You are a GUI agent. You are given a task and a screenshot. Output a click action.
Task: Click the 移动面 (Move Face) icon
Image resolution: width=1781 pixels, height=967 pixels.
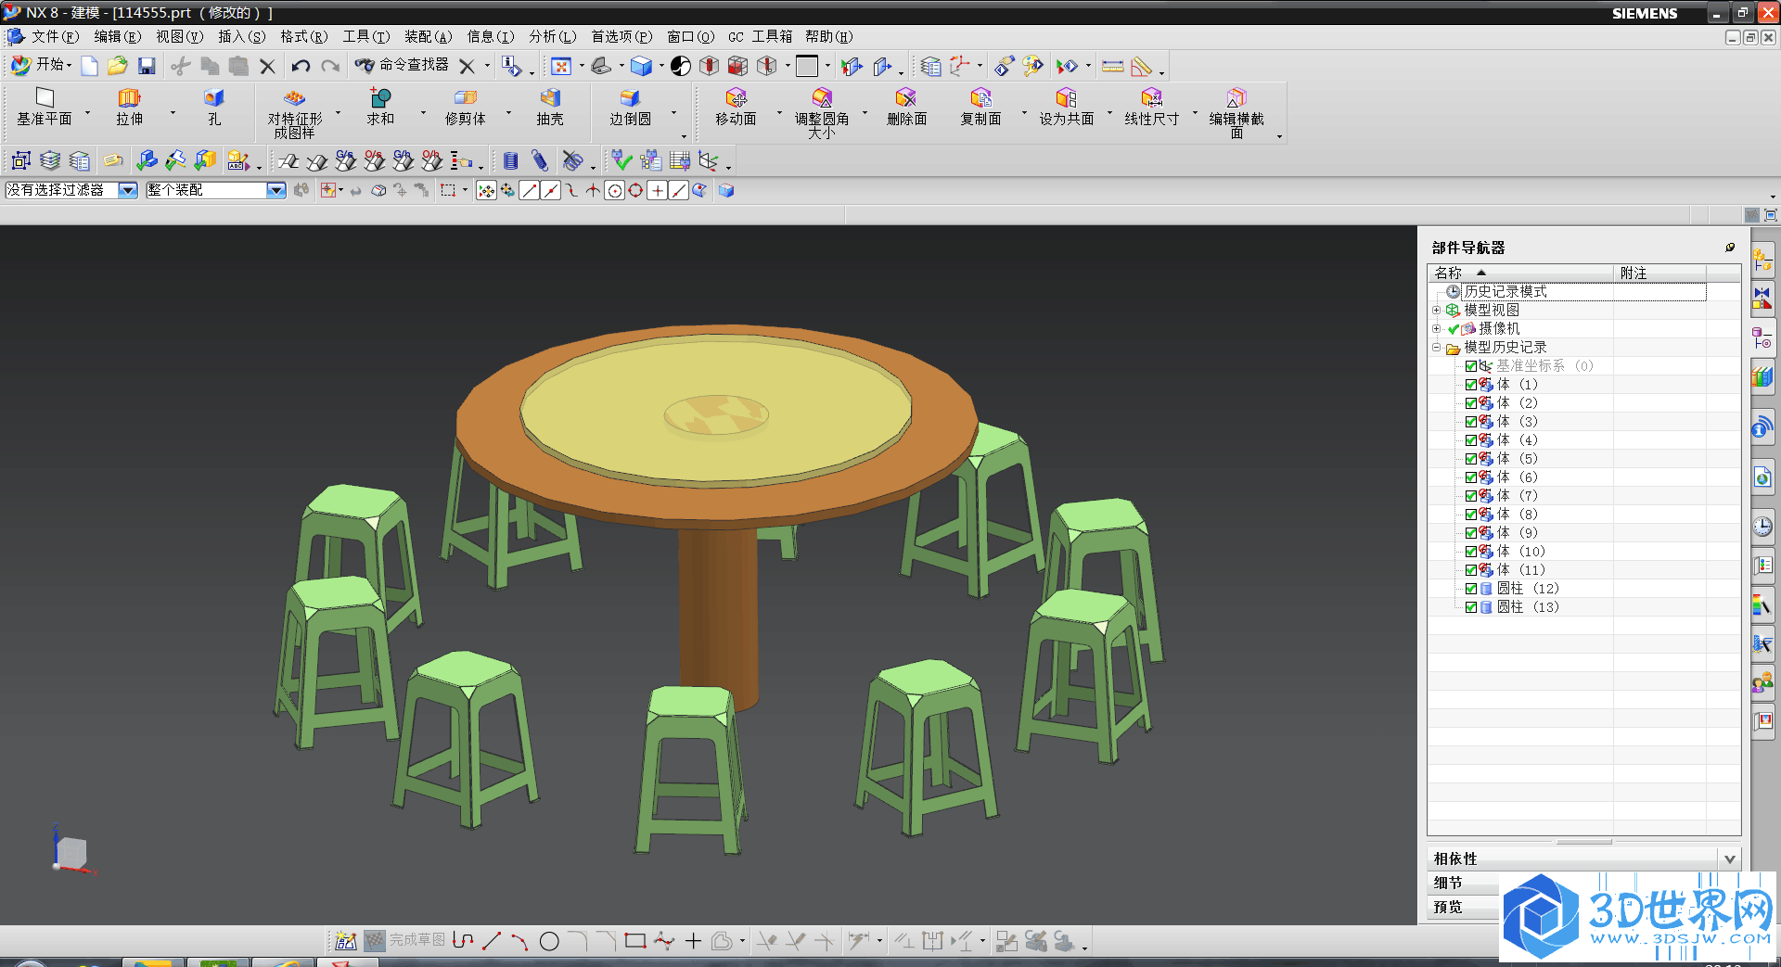pos(736,98)
